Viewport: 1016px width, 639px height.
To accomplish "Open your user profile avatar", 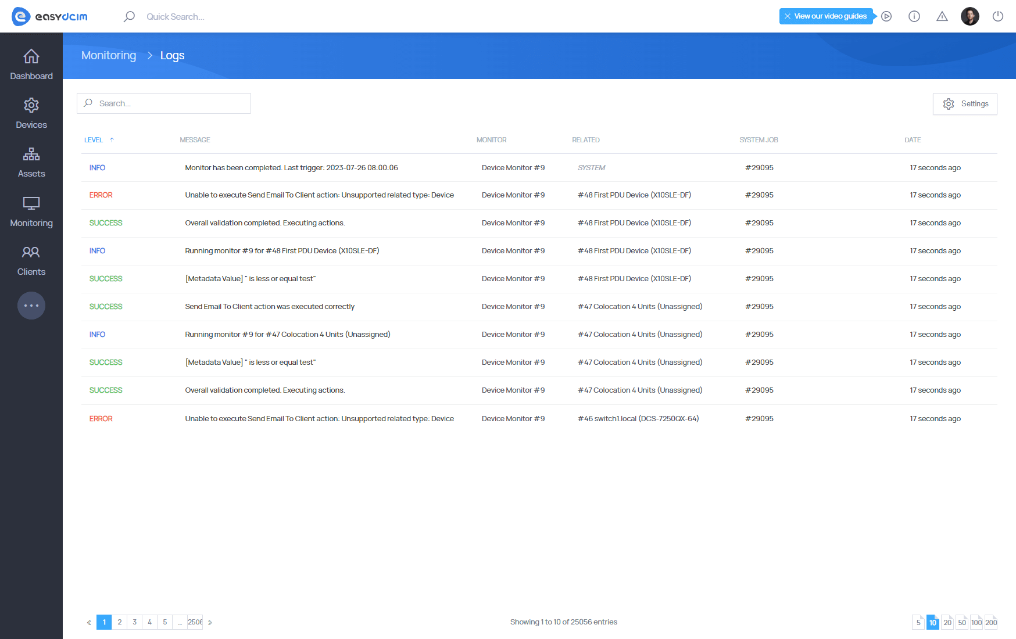I will pos(970,16).
